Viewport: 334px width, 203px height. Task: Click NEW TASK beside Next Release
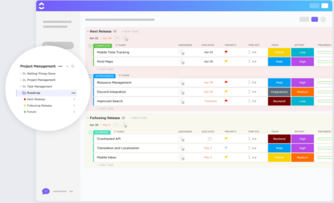(130, 31)
